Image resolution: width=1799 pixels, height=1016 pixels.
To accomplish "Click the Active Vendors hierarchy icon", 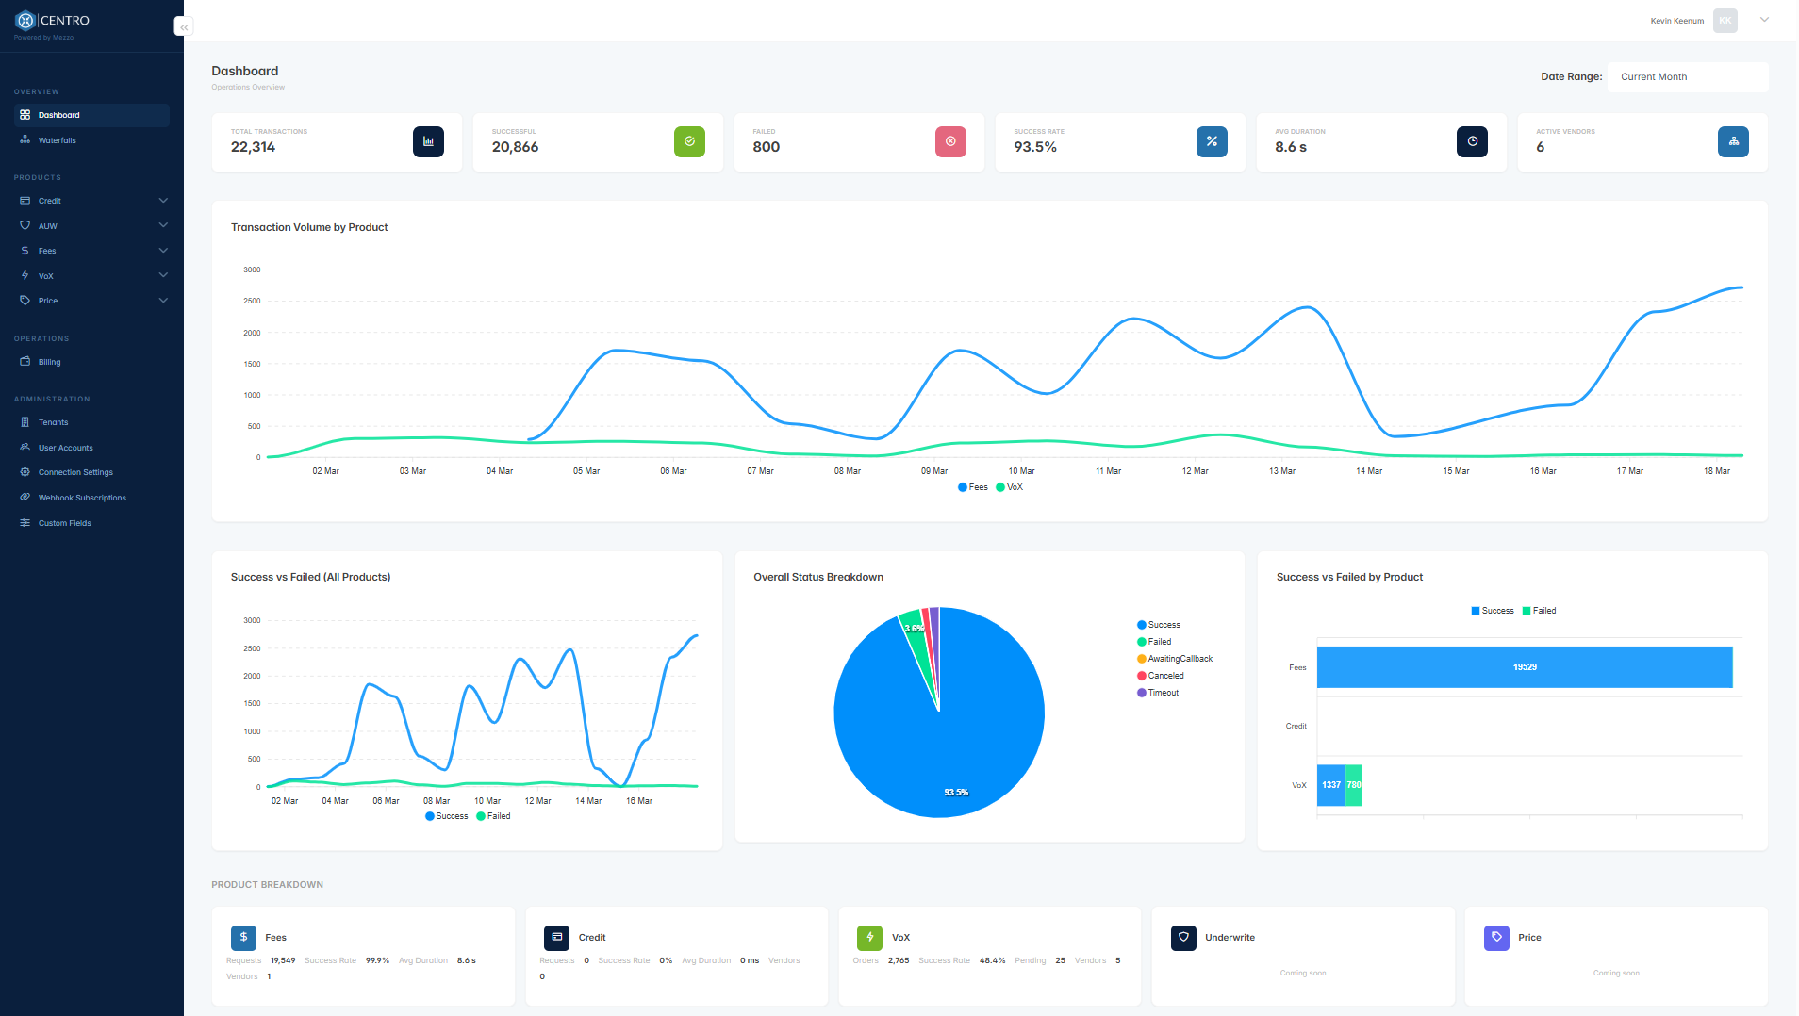I will click(x=1733, y=141).
